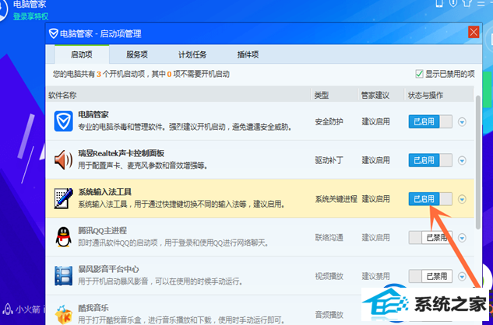The width and height of the screenshot is (493, 325).
Task: Click the 登录享特权 login link
Action: (x=31, y=16)
